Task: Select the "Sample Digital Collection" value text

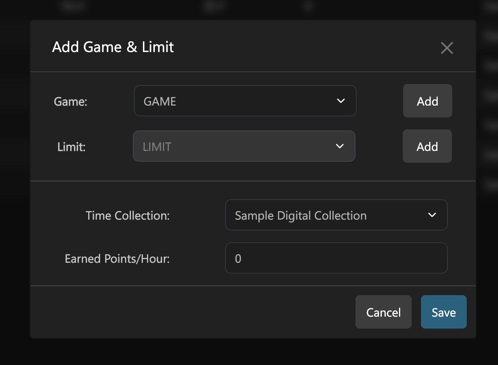Action: [300, 216]
